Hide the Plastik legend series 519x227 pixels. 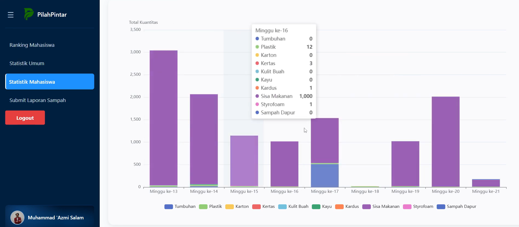[x=210, y=206]
